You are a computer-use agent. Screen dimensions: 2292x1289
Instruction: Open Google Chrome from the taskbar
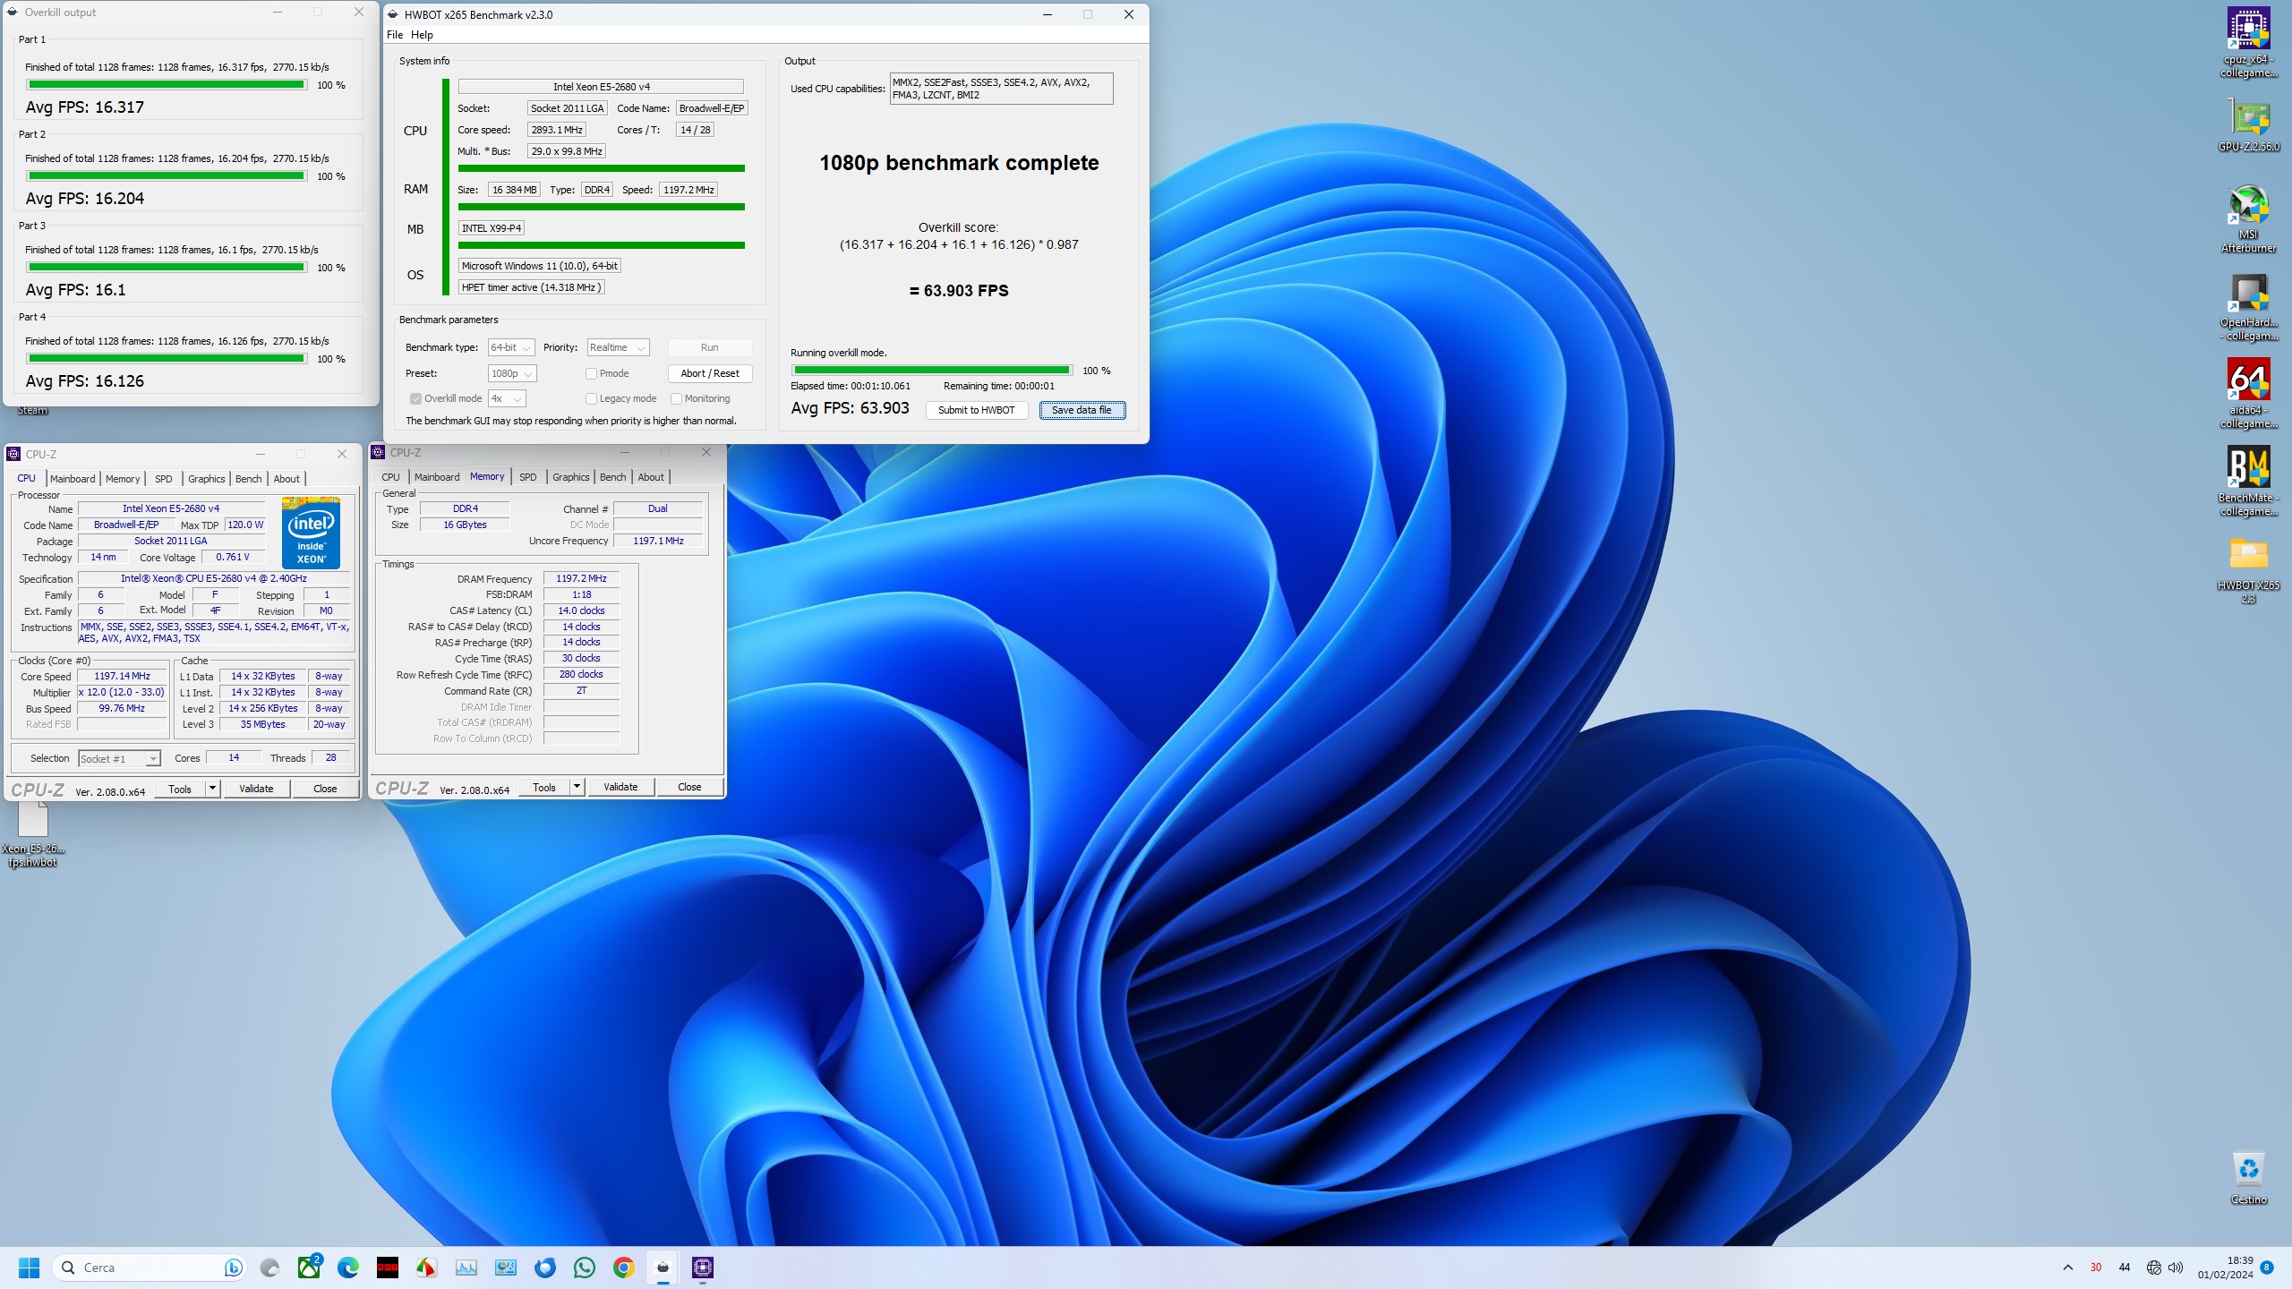click(x=624, y=1268)
